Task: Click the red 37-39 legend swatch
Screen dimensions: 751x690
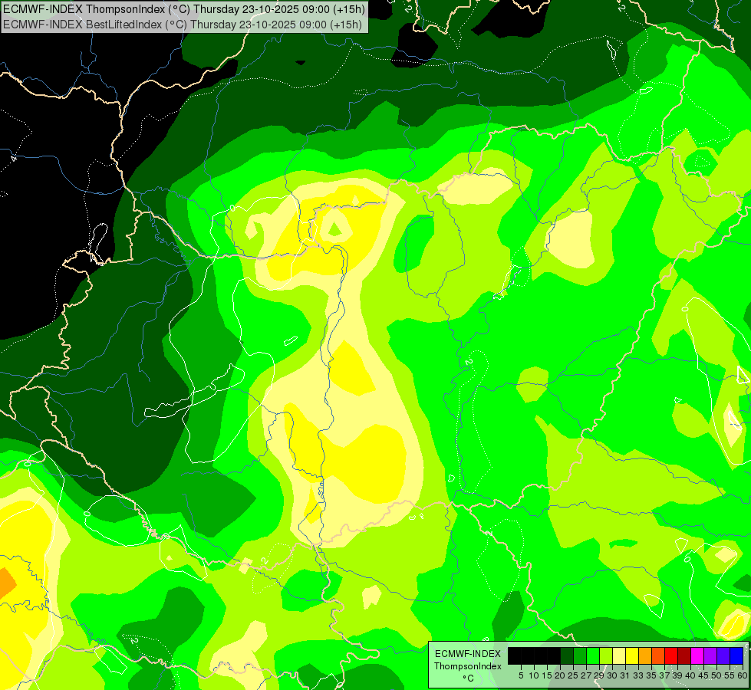Action: 671,656
